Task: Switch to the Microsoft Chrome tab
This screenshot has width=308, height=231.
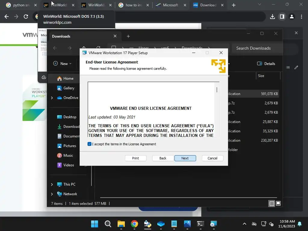Action: pos(171,5)
